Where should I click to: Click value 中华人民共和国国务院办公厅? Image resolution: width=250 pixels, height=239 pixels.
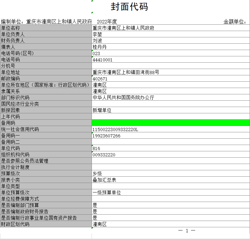(x=171, y=97)
